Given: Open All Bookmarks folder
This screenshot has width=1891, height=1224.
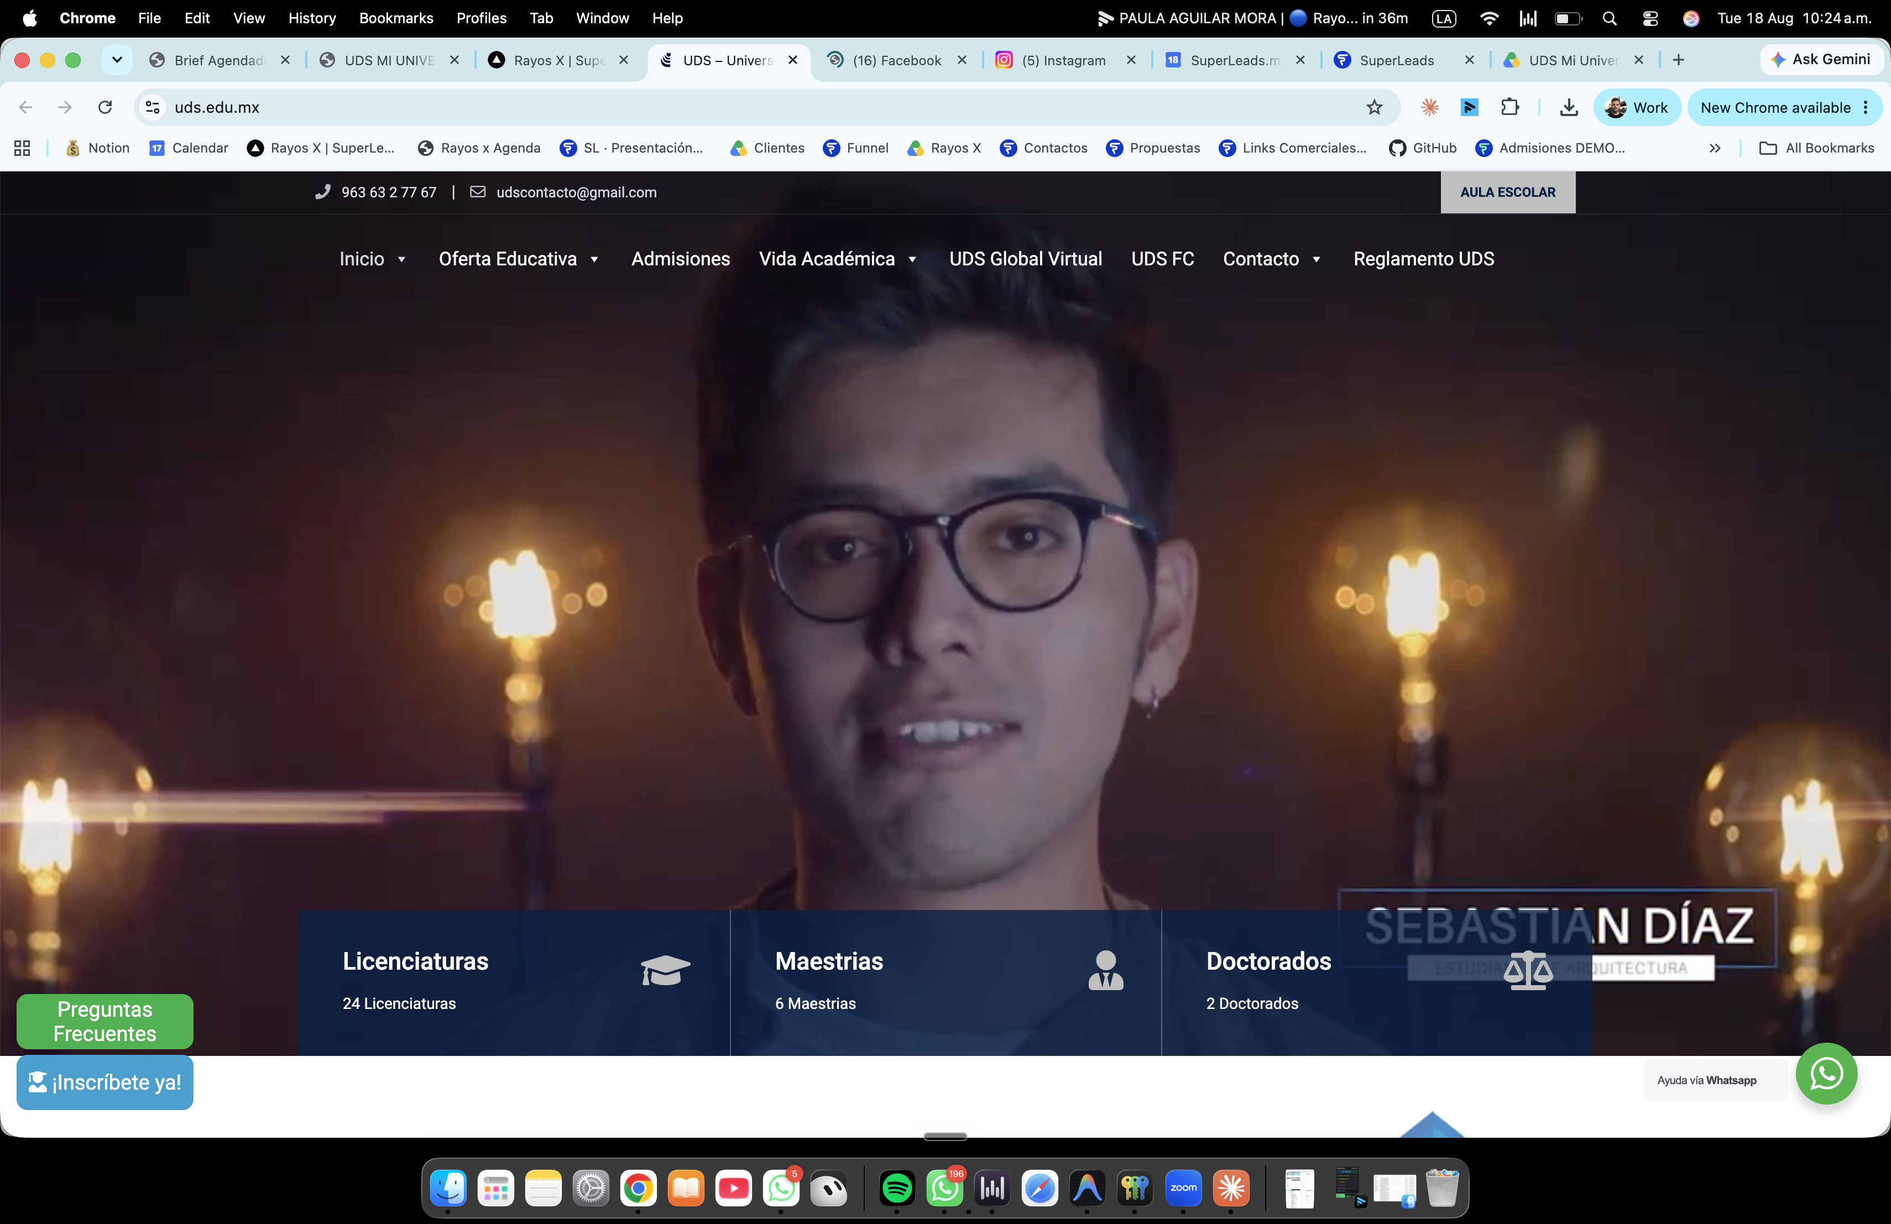Looking at the screenshot, I should coord(1817,148).
